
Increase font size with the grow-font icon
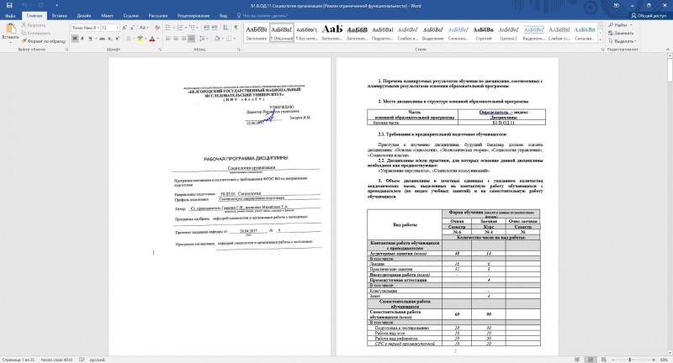tap(125, 28)
